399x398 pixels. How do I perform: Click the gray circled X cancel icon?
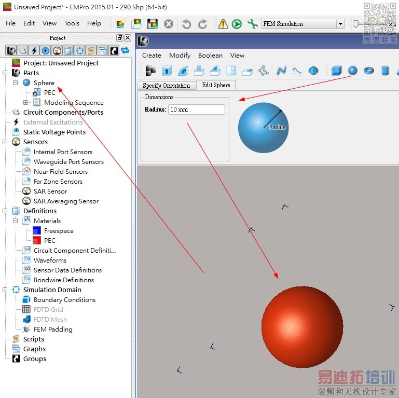click(x=169, y=24)
